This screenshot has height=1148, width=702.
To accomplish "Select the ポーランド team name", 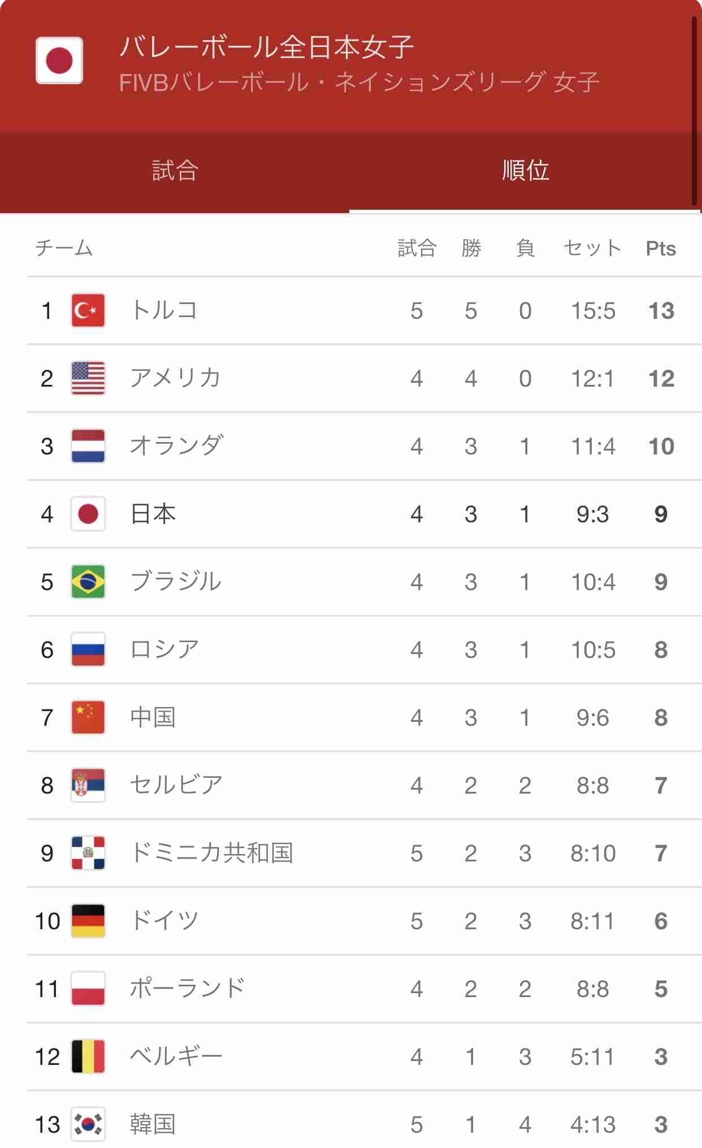I will pos(188,989).
